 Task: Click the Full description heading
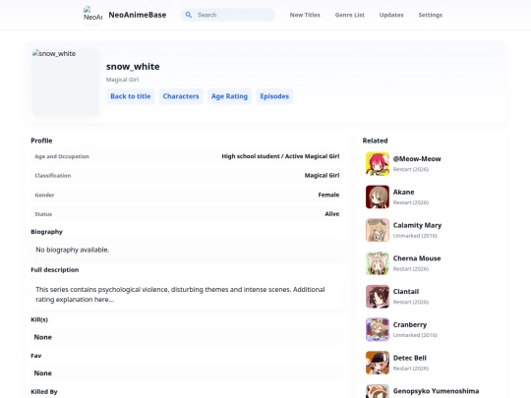coord(54,269)
